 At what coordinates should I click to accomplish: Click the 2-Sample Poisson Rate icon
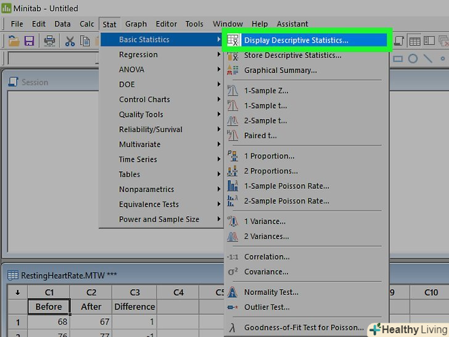[x=233, y=201]
